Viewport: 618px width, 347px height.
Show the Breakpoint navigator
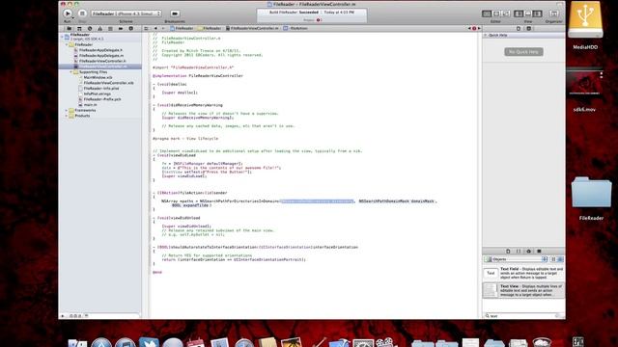[120, 28]
